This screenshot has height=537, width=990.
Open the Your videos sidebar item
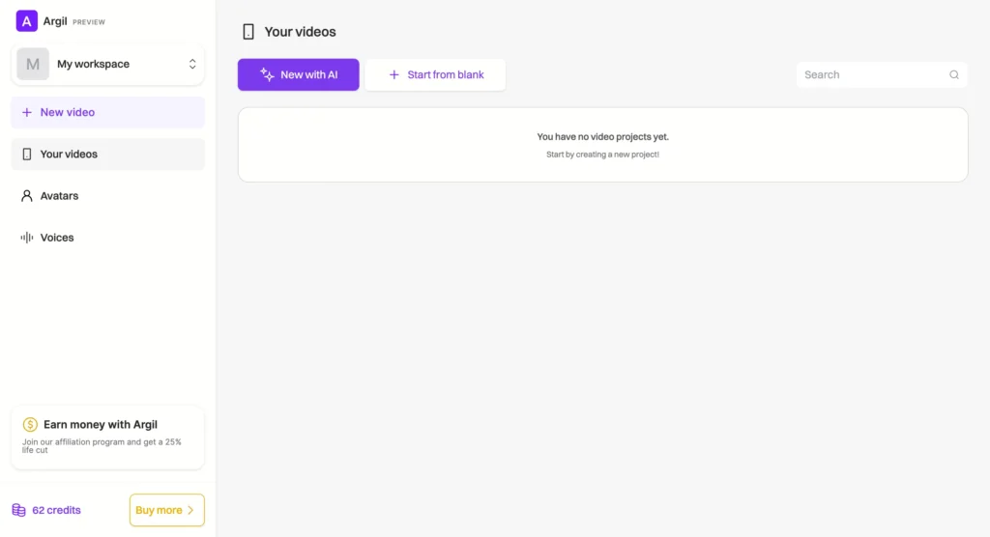click(x=108, y=154)
